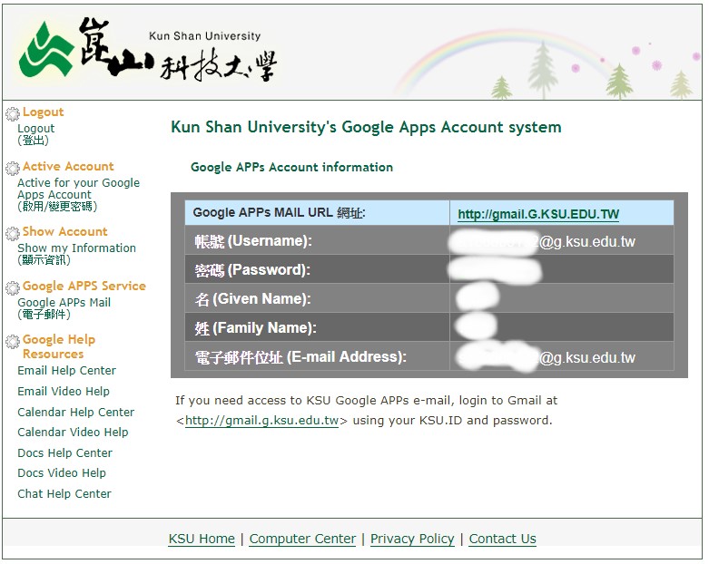Click the 電子郵件位址 (E-mail Address) label cell
Viewport: 709px width, 564px height.
[x=318, y=356]
